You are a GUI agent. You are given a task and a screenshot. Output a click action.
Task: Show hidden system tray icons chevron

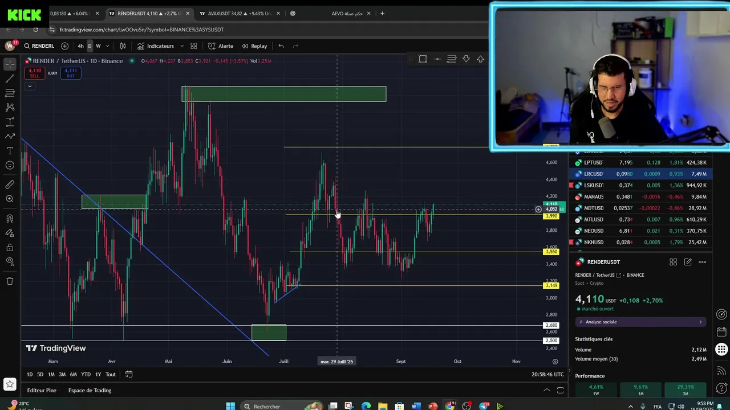[630, 406]
